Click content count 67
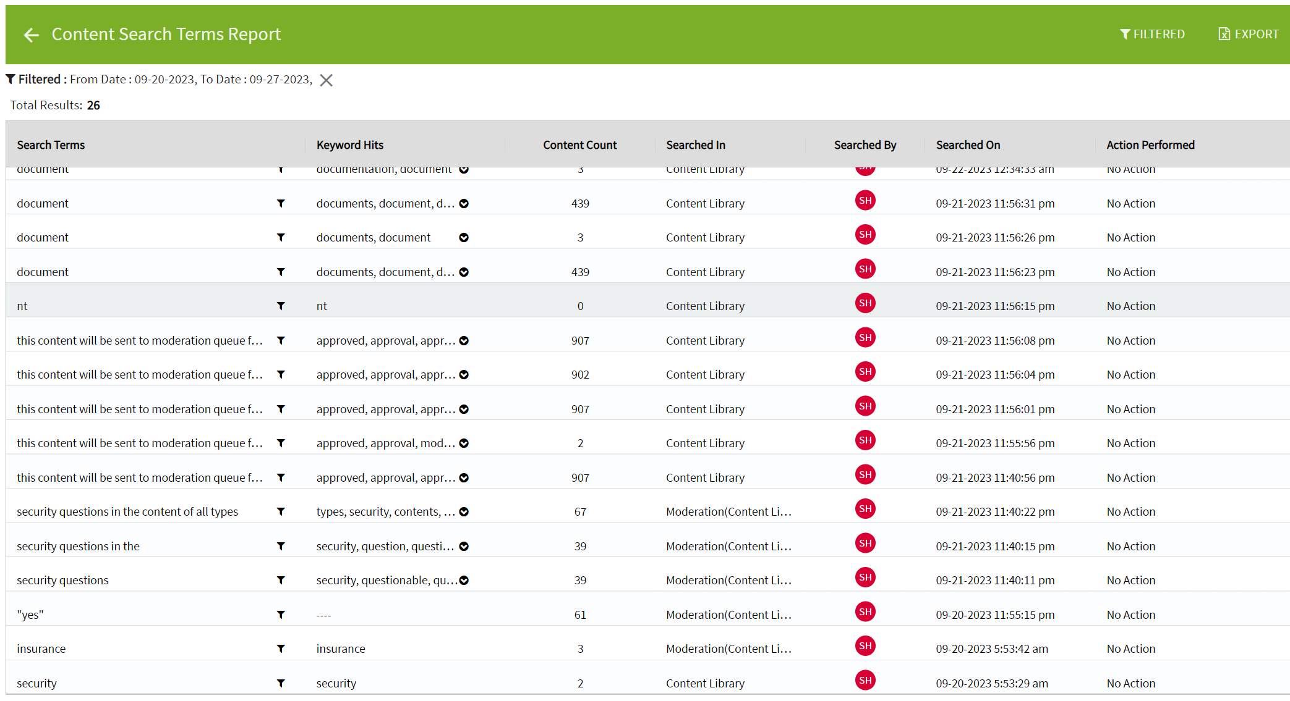Screen dimensions: 1290x701 (x=580, y=512)
